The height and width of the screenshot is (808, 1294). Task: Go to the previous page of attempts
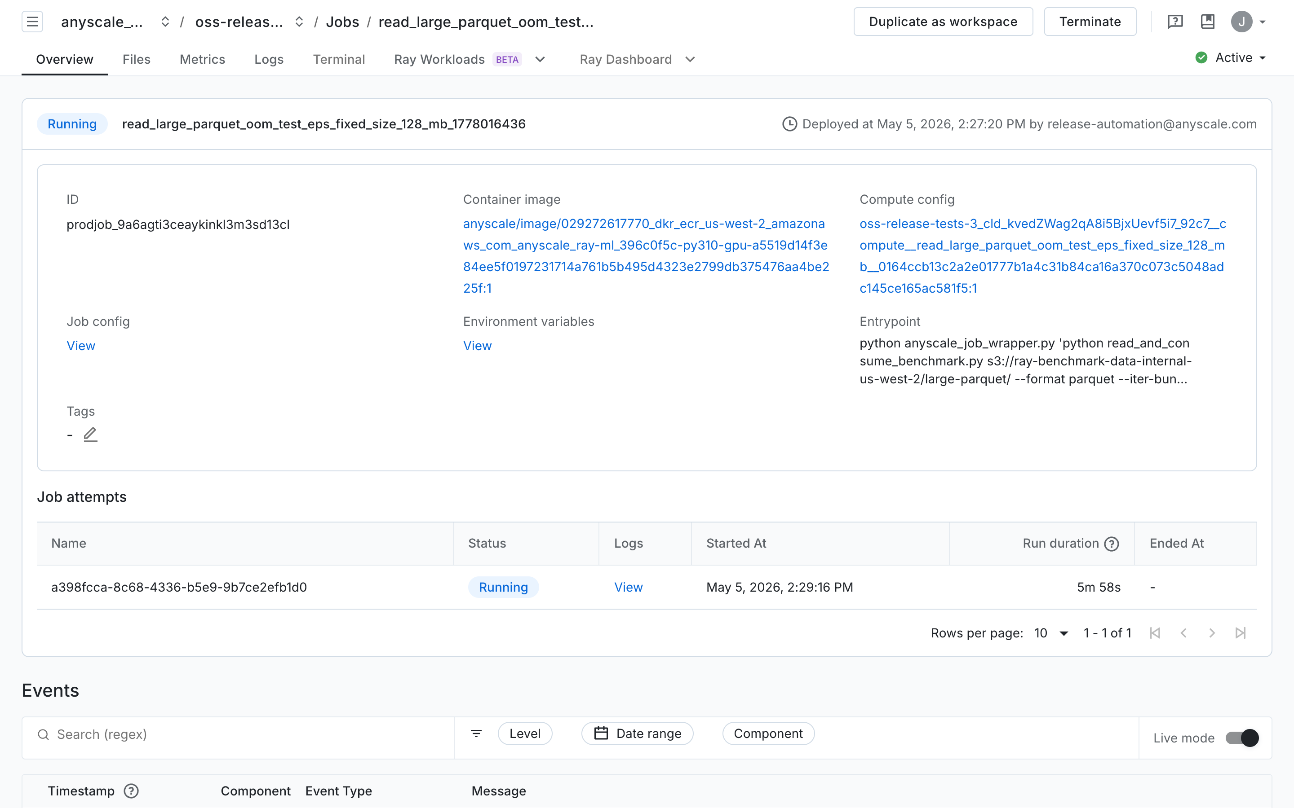tap(1183, 633)
